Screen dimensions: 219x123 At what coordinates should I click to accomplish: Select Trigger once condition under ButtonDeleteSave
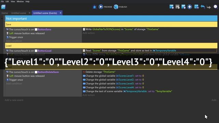pos(15,80)
